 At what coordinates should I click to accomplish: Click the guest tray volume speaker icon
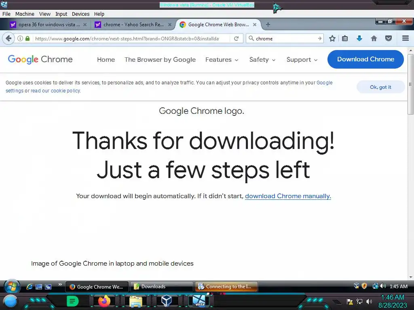(383, 286)
